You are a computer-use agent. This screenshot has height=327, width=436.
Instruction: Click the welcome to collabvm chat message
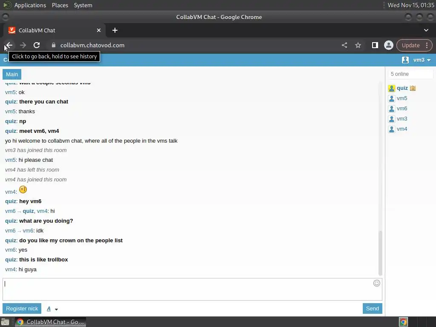91,141
